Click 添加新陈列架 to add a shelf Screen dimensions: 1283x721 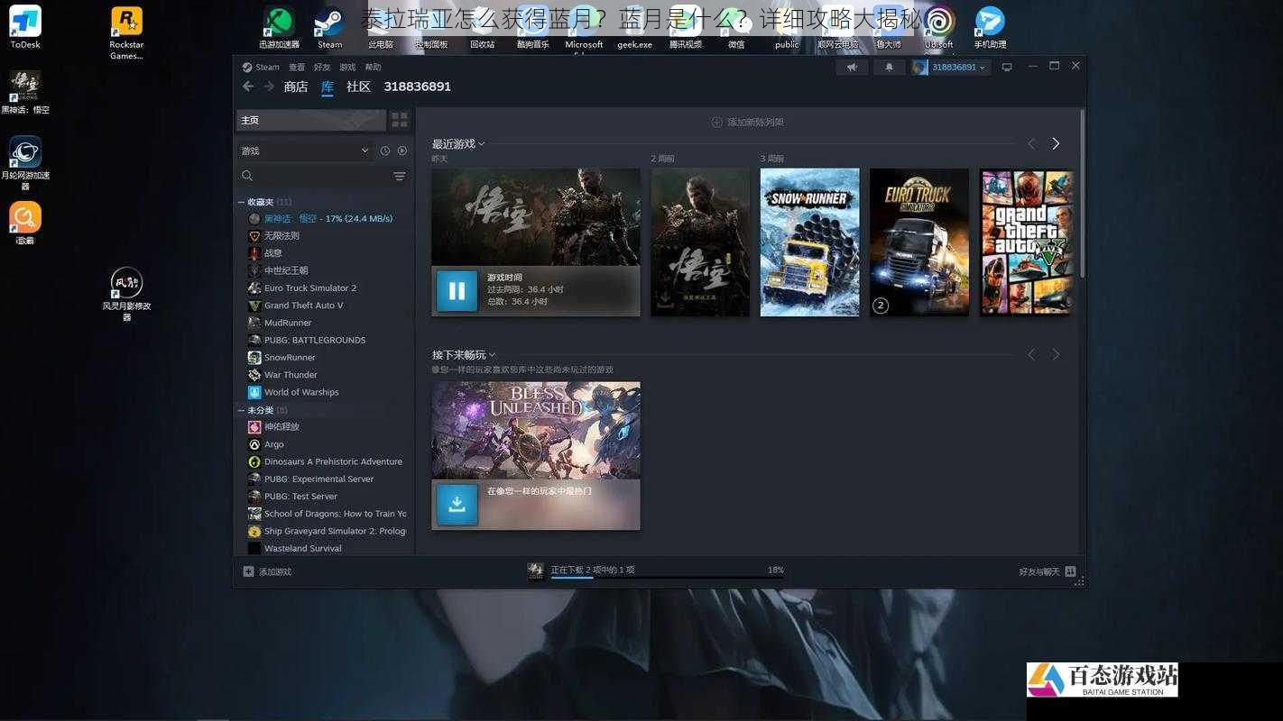tap(748, 122)
